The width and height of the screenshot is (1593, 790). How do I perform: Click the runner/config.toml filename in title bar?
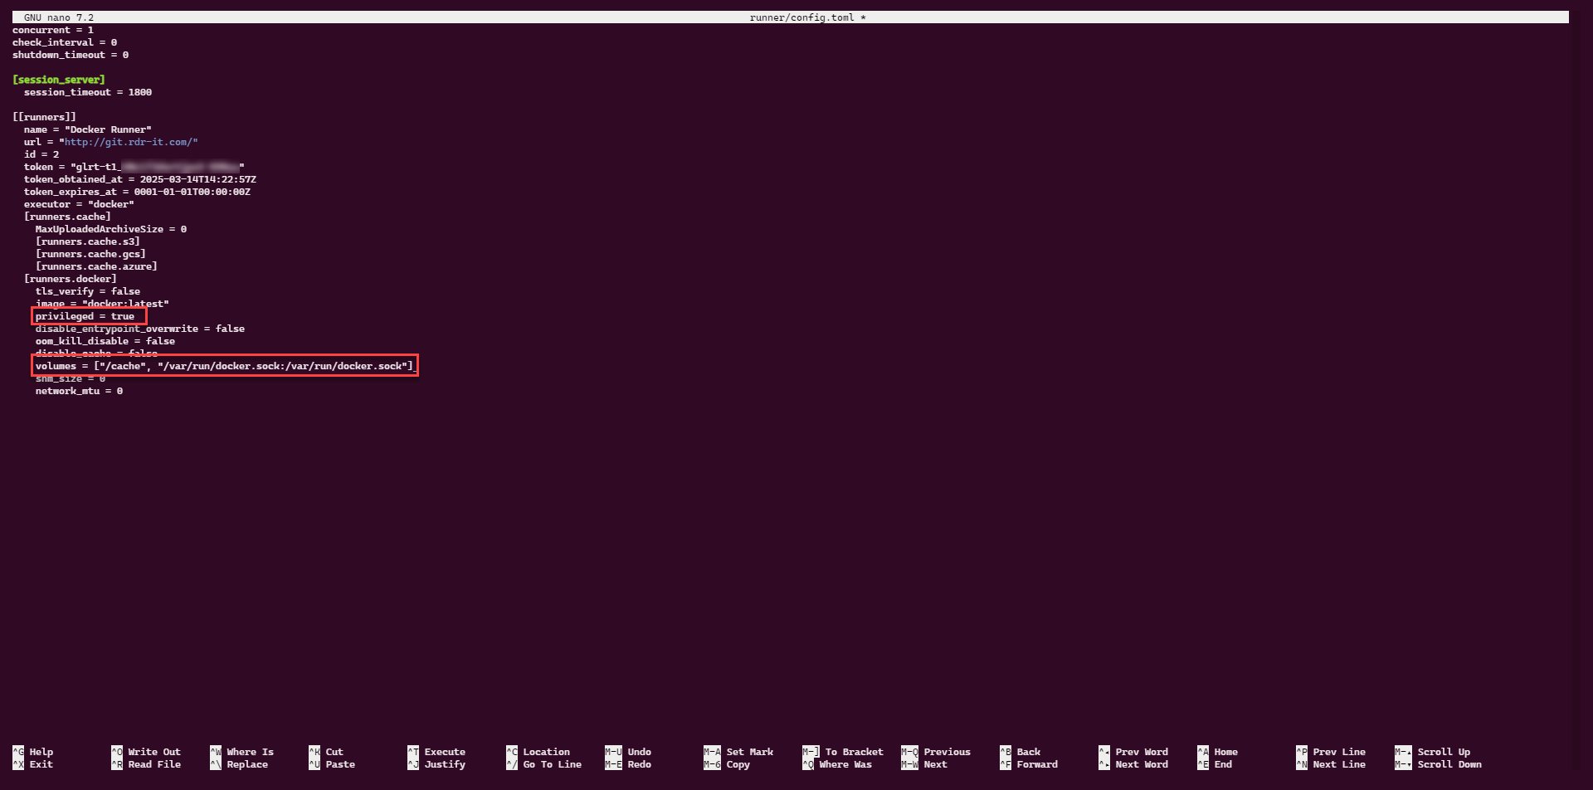801,17
